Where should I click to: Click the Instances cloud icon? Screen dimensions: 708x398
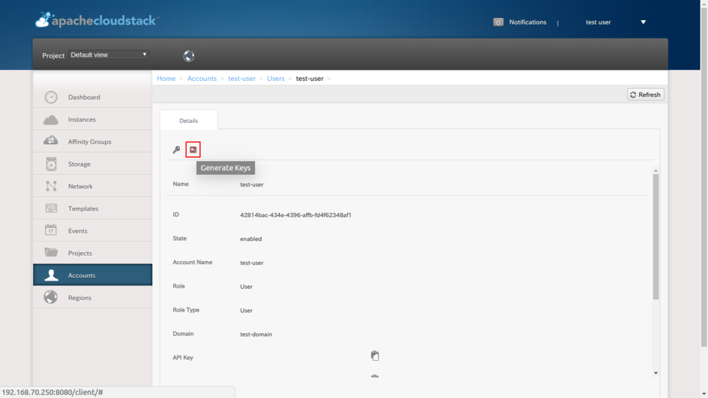51,120
